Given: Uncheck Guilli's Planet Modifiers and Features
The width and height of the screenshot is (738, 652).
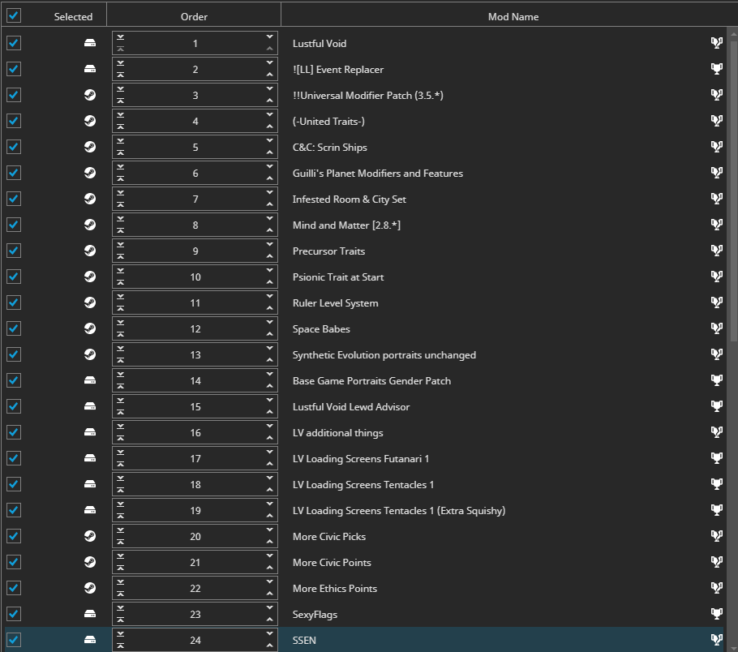Looking at the screenshot, I should [x=14, y=173].
